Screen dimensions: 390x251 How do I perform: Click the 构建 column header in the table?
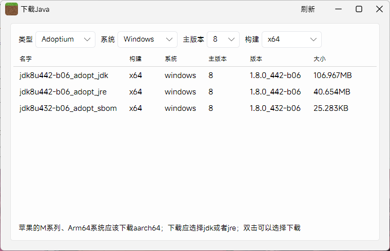point(135,59)
